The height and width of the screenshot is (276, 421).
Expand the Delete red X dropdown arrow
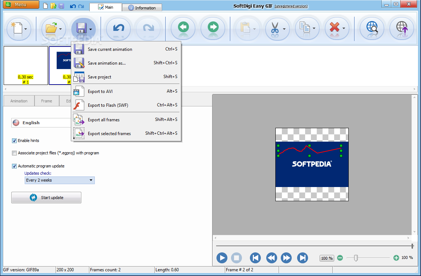tap(344, 28)
